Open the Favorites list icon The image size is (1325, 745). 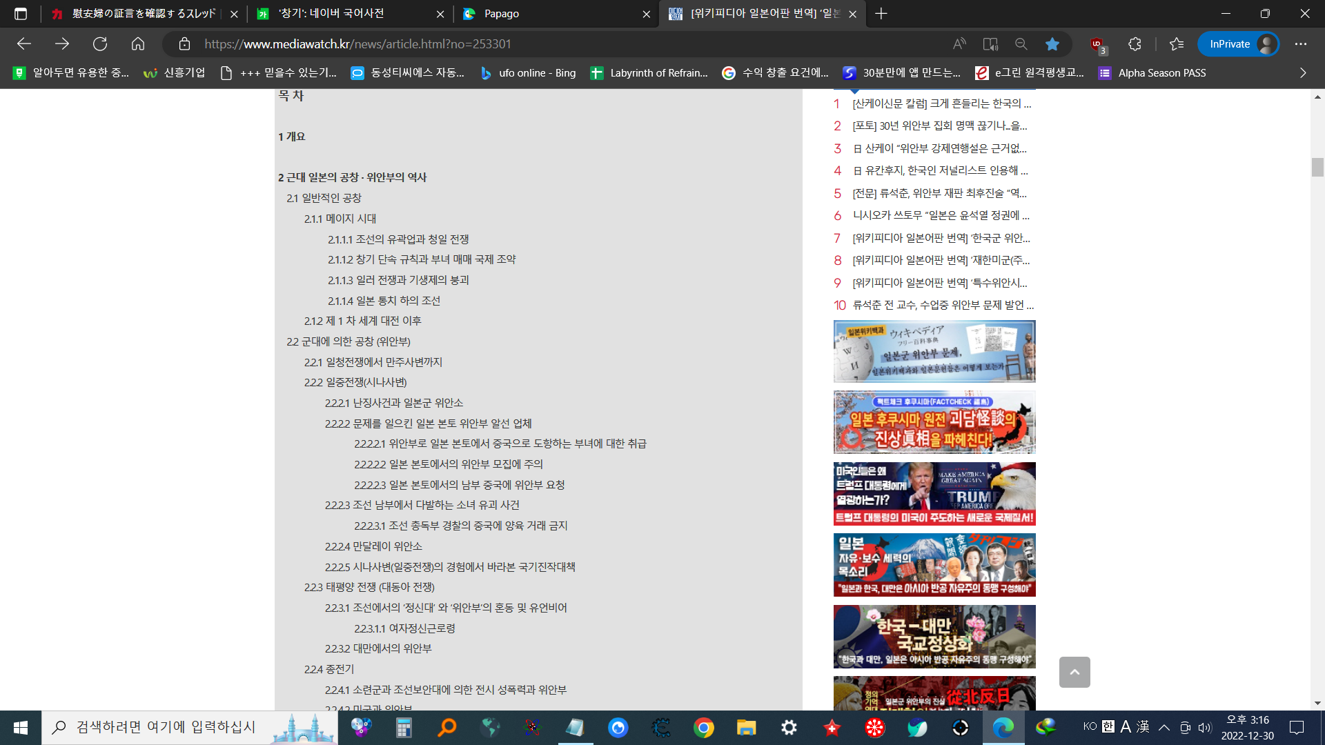(1177, 44)
